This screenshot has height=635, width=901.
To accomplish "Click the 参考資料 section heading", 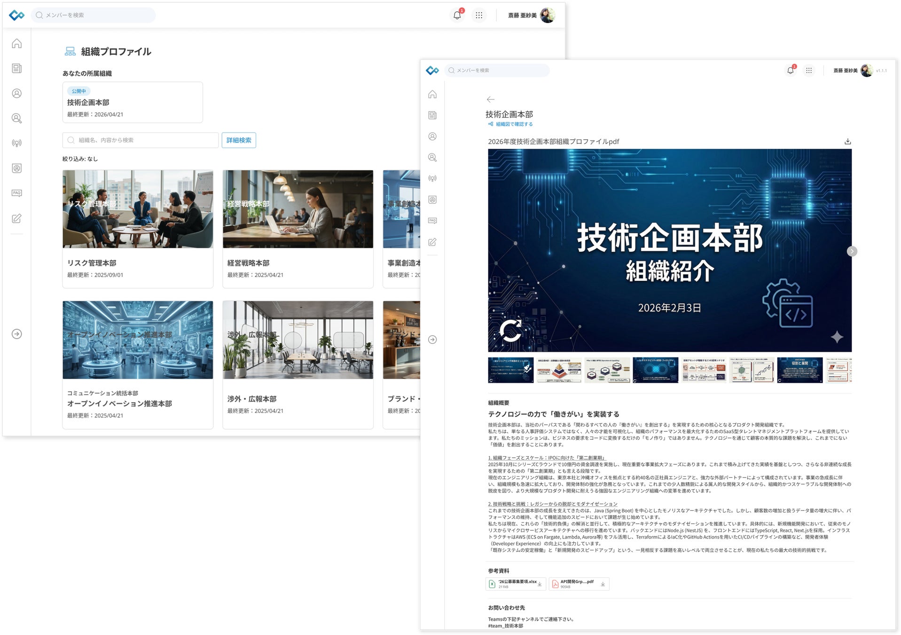I will pos(499,571).
